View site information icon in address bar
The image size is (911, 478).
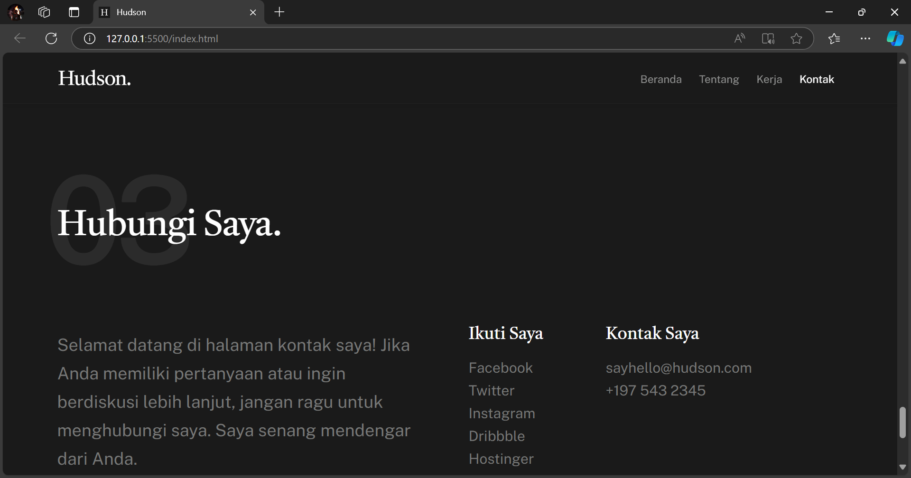90,38
